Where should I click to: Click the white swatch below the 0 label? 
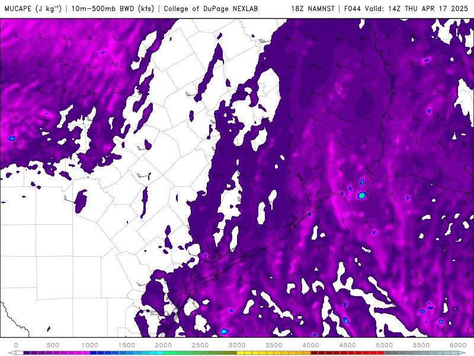coord(20,353)
